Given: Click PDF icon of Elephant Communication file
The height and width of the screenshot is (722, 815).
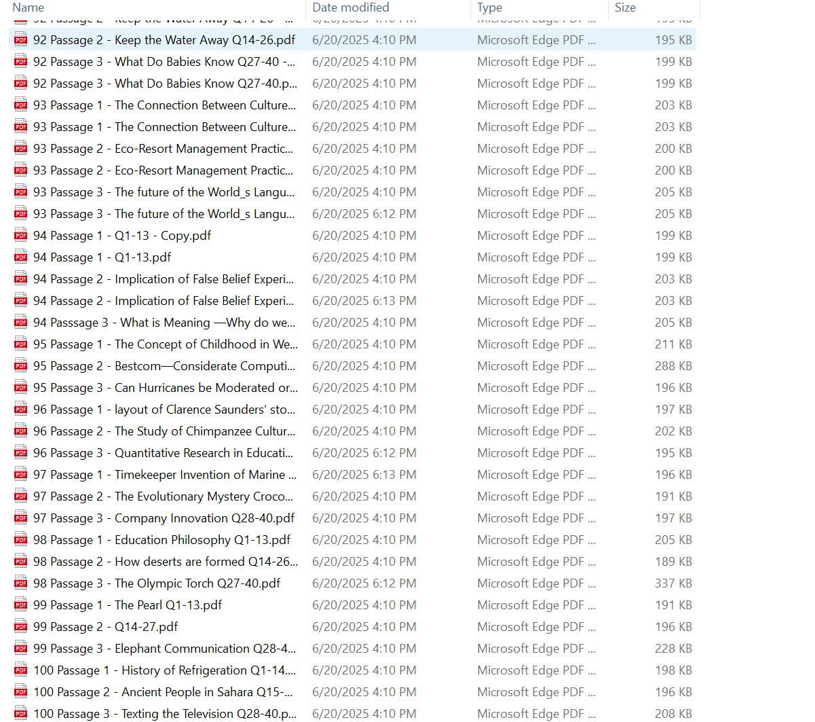Looking at the screenshot, I should click(x=21, y=649).
